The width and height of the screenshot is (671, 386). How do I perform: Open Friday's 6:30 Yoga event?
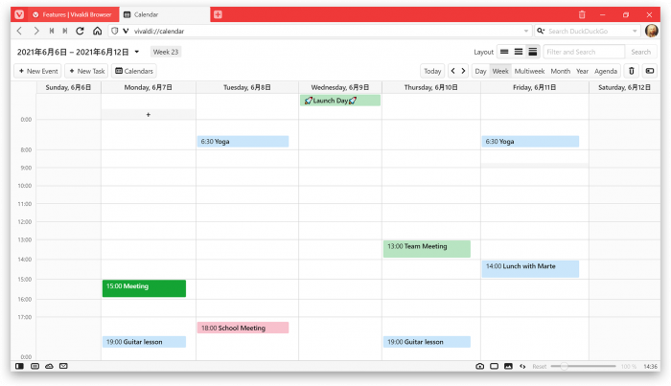coord(530,142)
